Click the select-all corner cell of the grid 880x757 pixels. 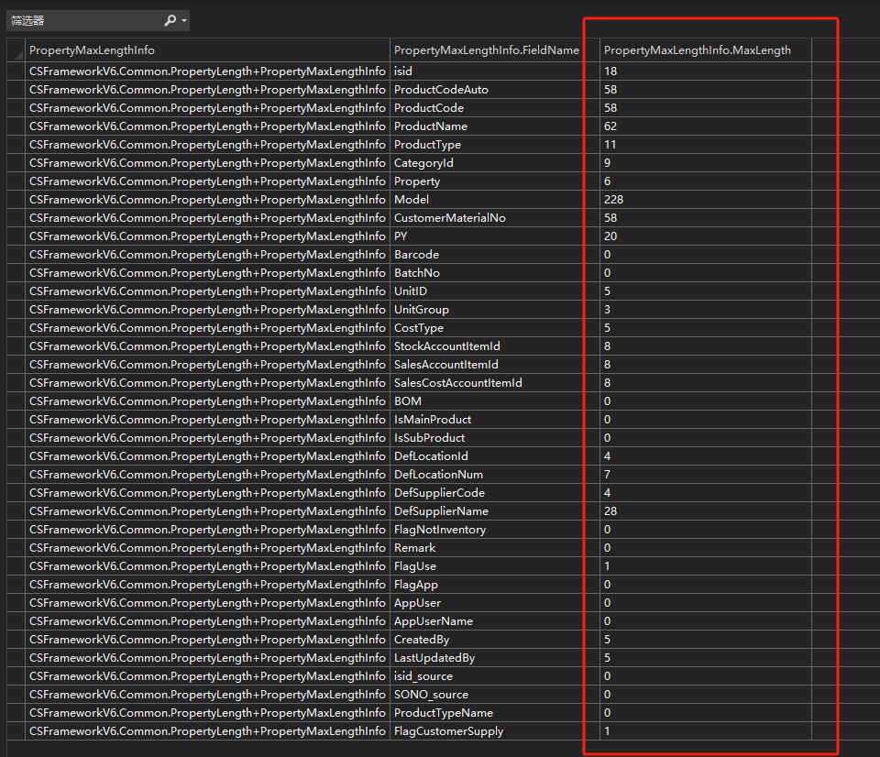pos(16,50)
